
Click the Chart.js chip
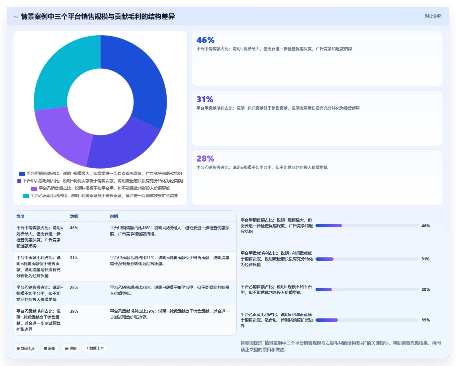click(25, 348)
